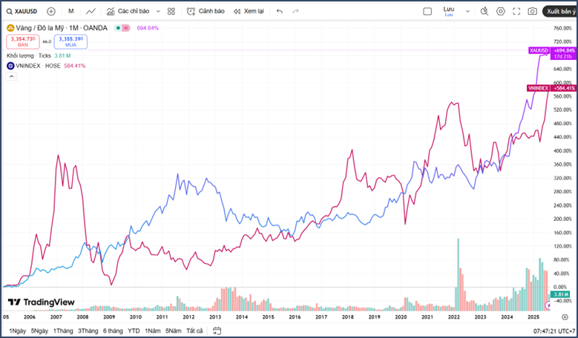Click the XAUUSD purple price label
This screenshot has height=338, width=578.
coord(539,50)
